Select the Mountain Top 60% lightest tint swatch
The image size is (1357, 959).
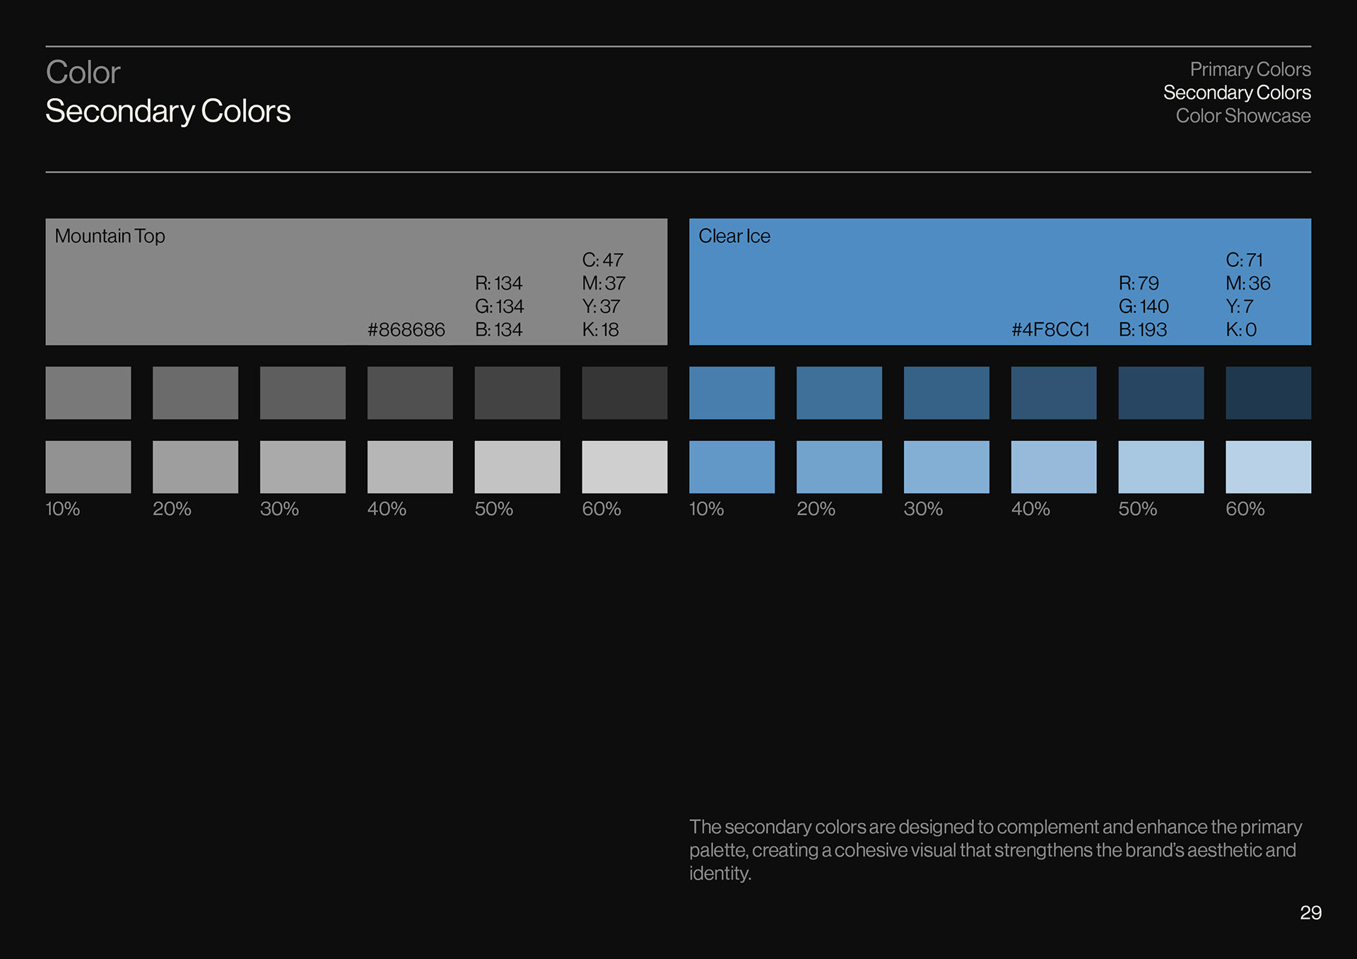tap(624, 467)
